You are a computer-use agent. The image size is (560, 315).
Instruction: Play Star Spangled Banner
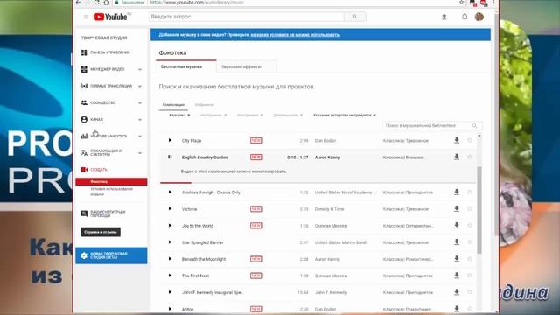pyautogui.click(x=170, y=241)
